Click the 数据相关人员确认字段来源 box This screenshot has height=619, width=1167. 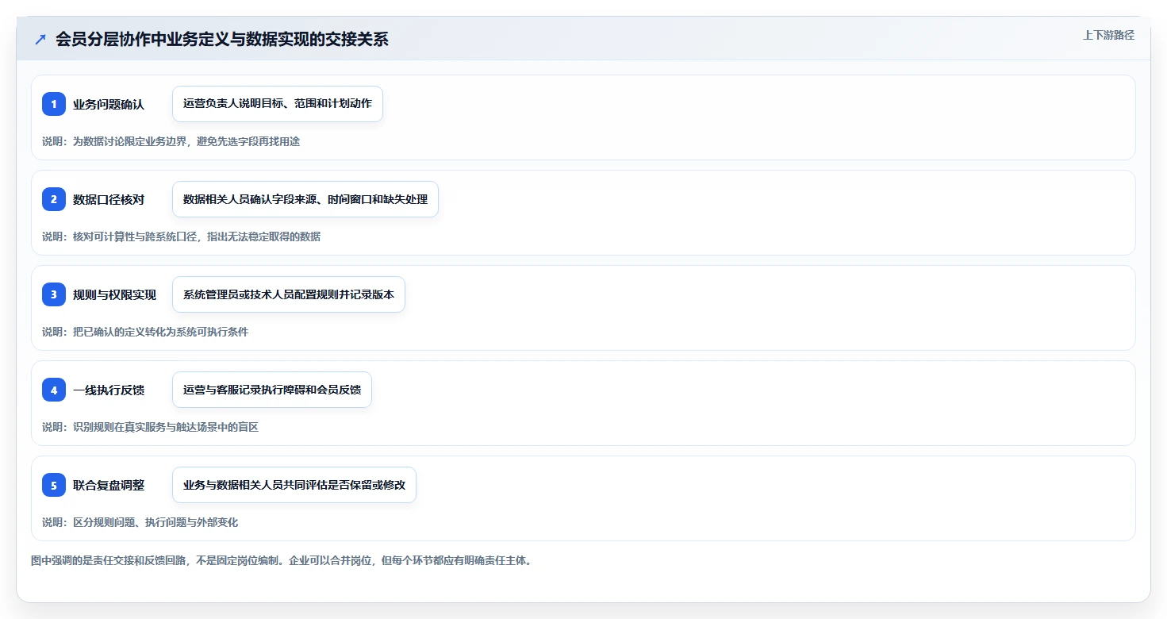tap(305, 199)
